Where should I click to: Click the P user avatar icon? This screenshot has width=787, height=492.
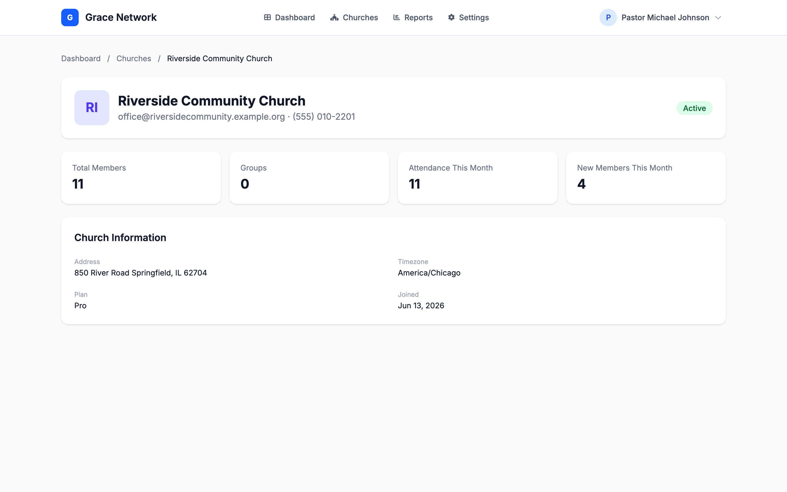click(x=608, y=17)
